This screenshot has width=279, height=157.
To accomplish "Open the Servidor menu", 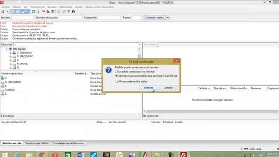I will [52, 7].
